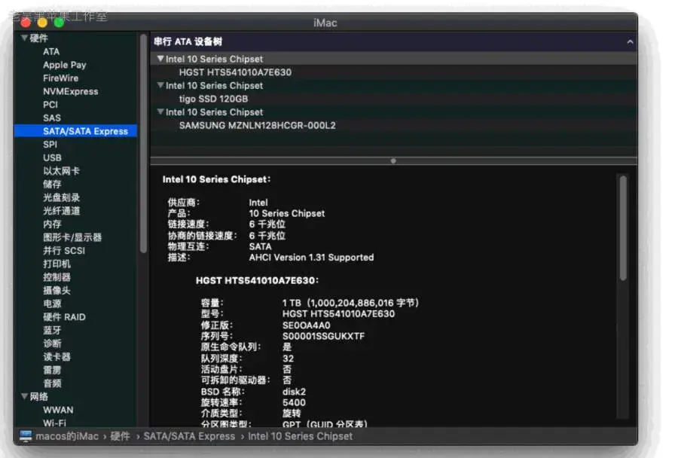Collapse first Intel 10 Series Chipset node

tap(160, 59)
